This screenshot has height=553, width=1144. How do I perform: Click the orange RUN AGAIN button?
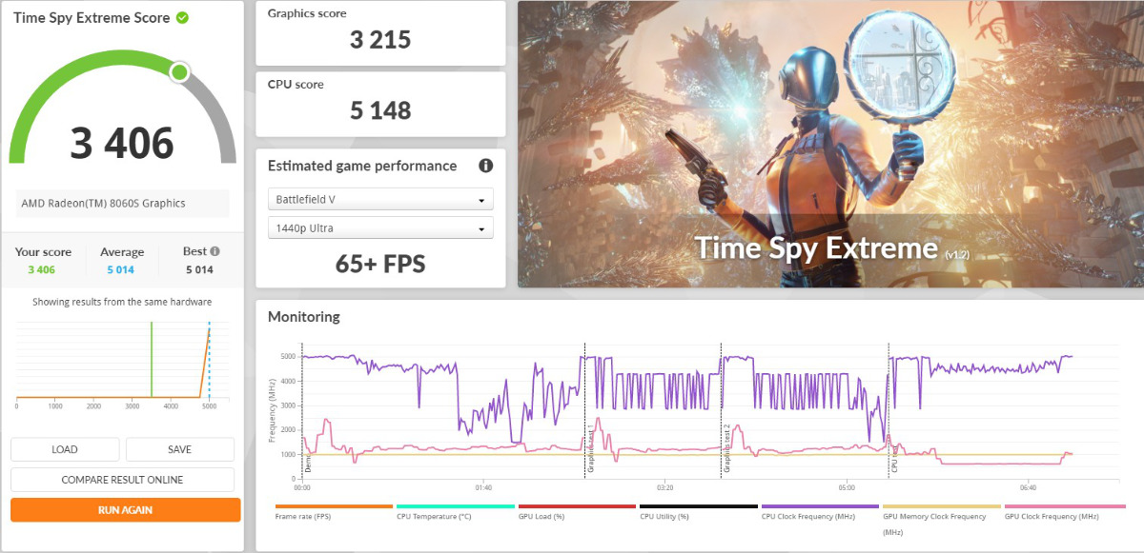[125, 510]
